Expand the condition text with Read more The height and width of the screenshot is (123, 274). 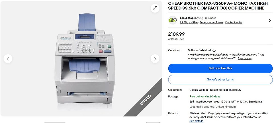click(x=245, y=58)
